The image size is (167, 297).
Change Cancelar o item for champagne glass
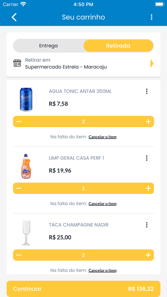click(103, 270)
